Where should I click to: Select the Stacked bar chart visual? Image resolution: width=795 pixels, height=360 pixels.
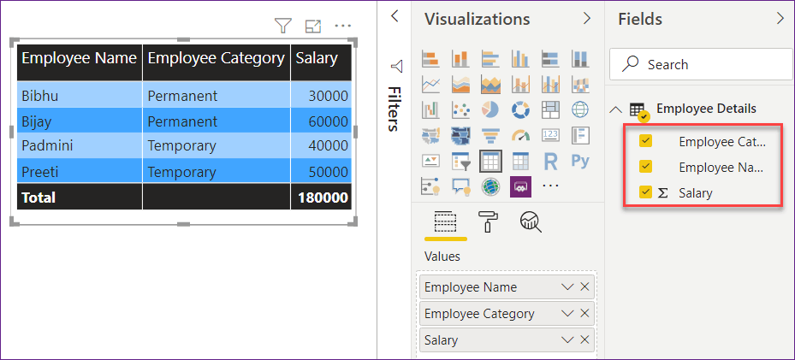[x=430, y=59]
